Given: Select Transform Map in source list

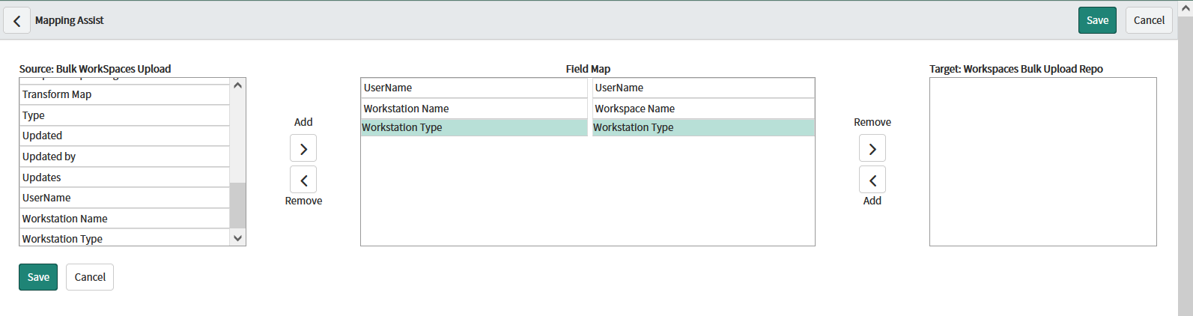Looking at the screenshot, I should pos(124,94).
